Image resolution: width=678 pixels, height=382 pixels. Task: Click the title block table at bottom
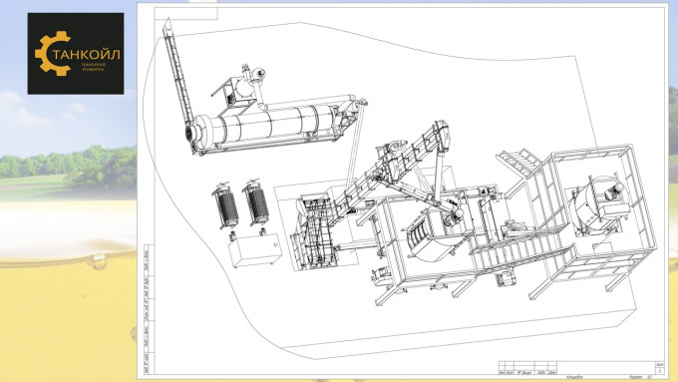click(x=581, y=368)
